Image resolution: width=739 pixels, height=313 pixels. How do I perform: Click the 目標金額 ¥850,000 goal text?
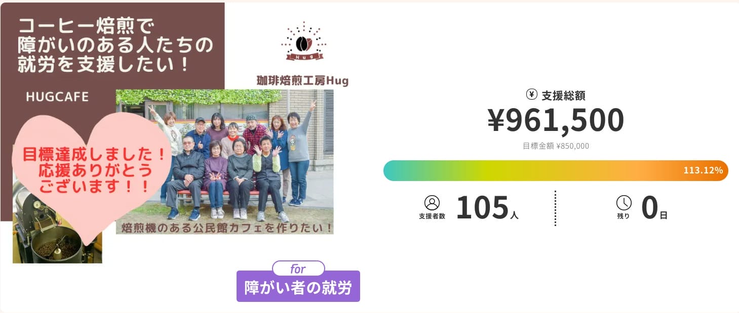click(556, 146)
